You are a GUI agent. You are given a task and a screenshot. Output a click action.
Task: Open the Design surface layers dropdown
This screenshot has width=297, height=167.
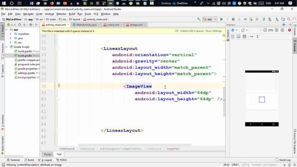[x=234, y=30]
